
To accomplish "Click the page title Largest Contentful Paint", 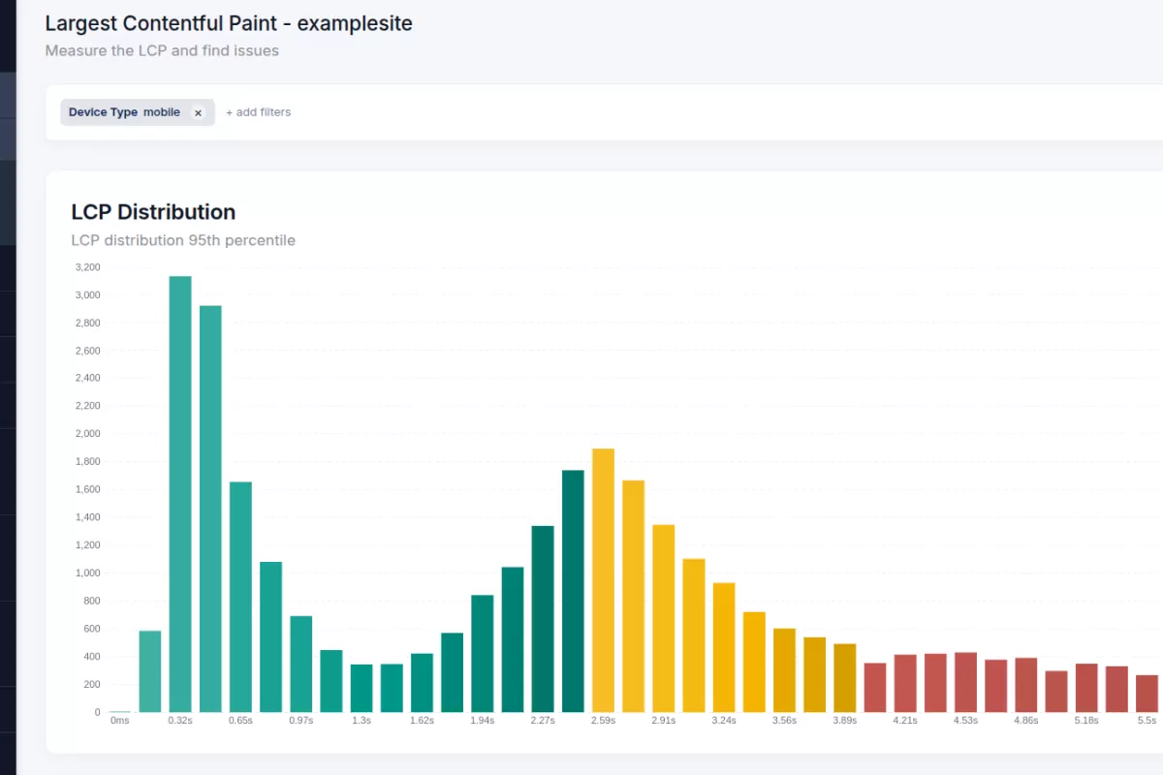I will pyautogui.click(x=229, y=23).
